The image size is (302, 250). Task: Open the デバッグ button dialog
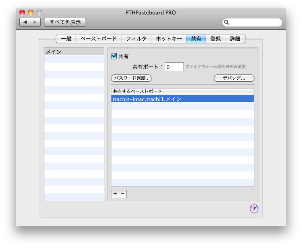click(x=234, y=78)
